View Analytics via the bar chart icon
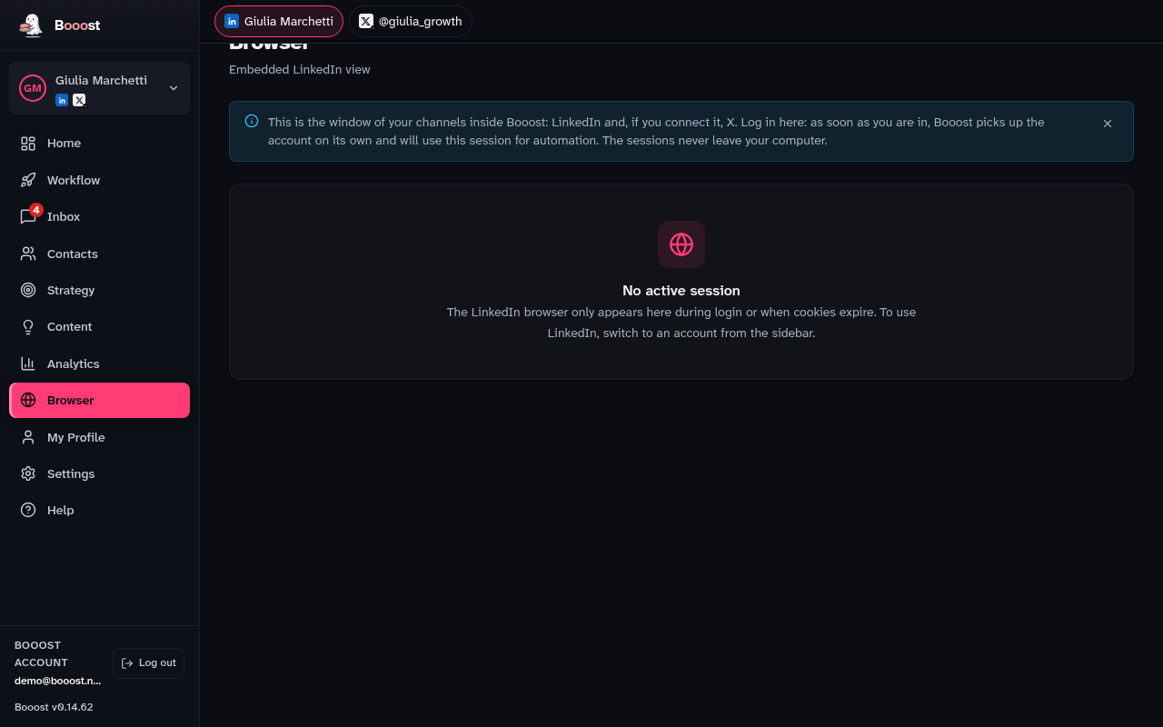Screen dimensions: 1163x727 tap(28, 363)
